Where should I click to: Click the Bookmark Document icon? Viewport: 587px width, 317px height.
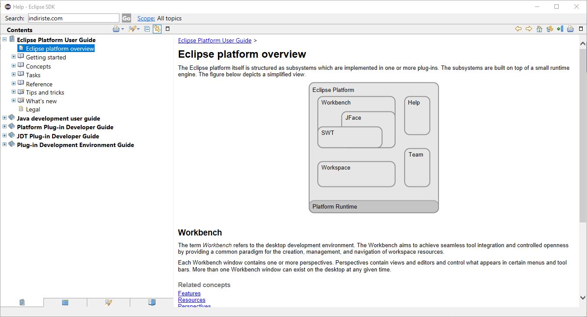560,29
